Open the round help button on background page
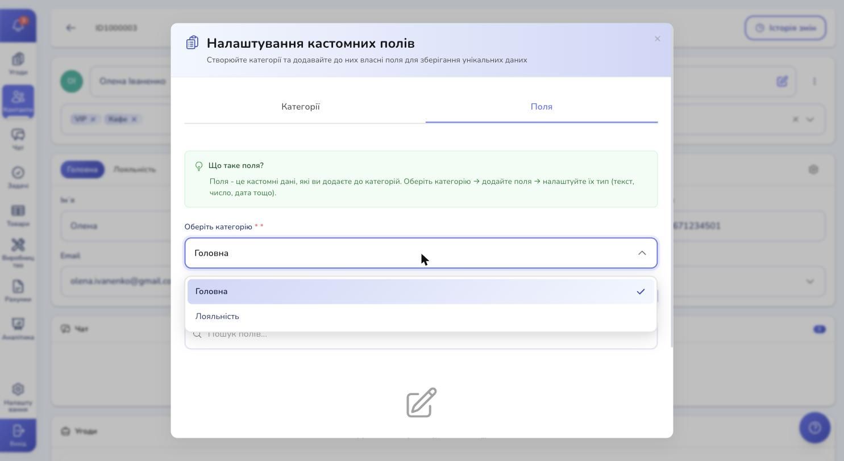The height and width of the screenshot is (461, 844). [x=814, y=428]
